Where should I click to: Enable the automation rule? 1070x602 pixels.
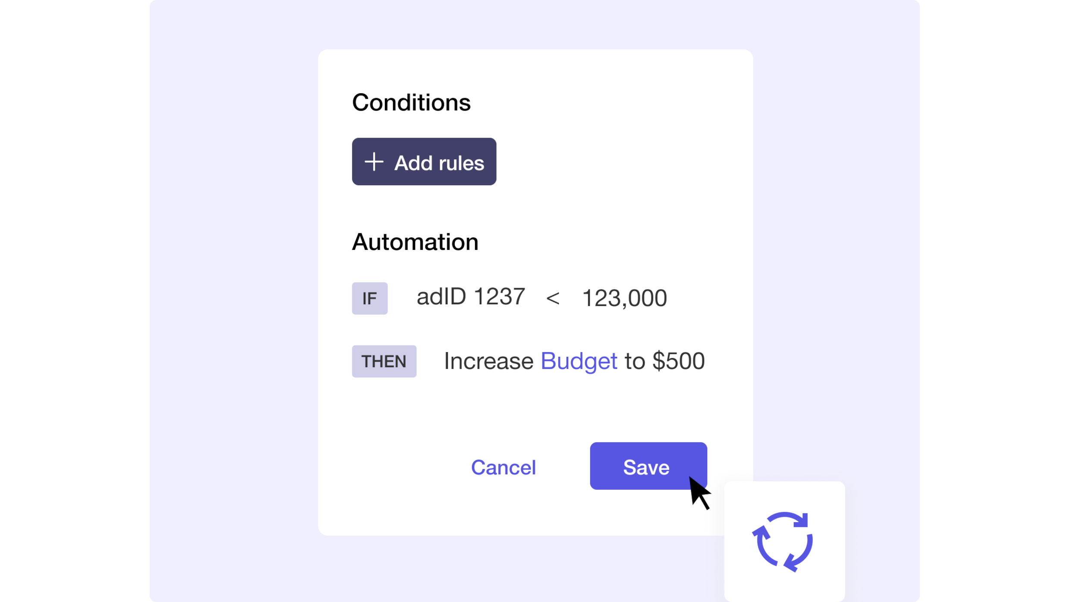point(647,466)
